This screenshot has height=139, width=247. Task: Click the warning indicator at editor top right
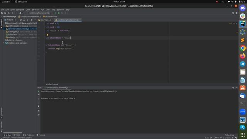(x=231, y=23)
